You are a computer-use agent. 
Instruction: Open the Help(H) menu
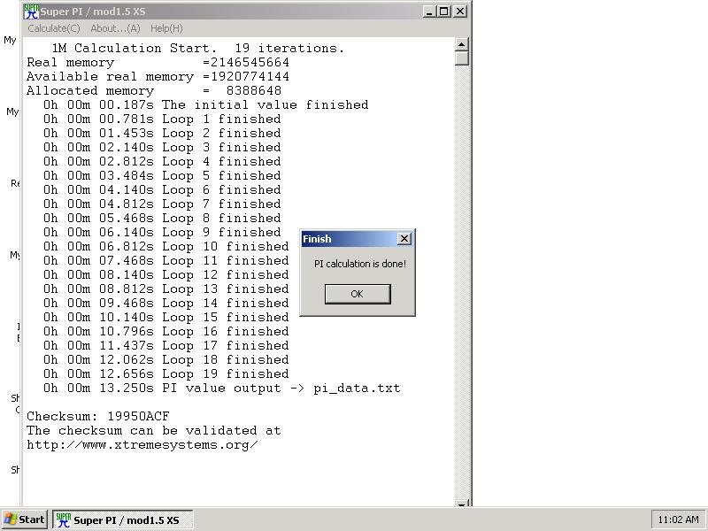[x=166, y=28]
